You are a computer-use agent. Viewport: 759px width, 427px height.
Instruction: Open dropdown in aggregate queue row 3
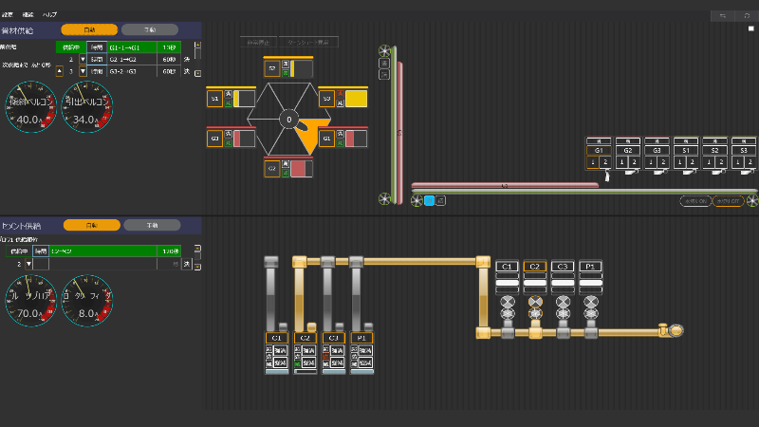pos(82,71)
